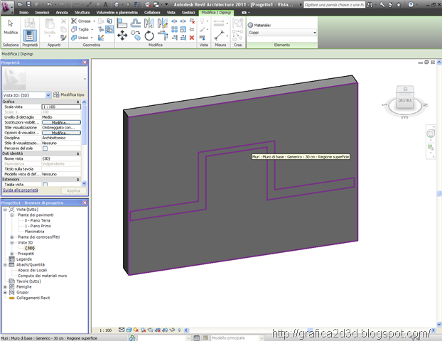Switch to the Collabora ribbon tab
Viewport: 442px width, 341px height.
click(x=152, y=13)
